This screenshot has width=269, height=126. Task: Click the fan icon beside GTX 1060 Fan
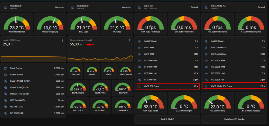[x=139, y=80]
